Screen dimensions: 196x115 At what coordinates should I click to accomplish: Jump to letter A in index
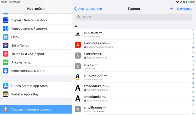tap(193, 30)
